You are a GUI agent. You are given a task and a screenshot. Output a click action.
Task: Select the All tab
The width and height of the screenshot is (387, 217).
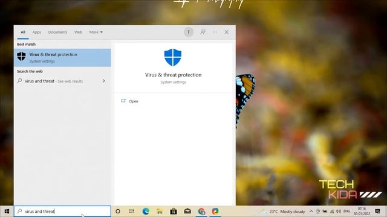(x=23, y=32)
